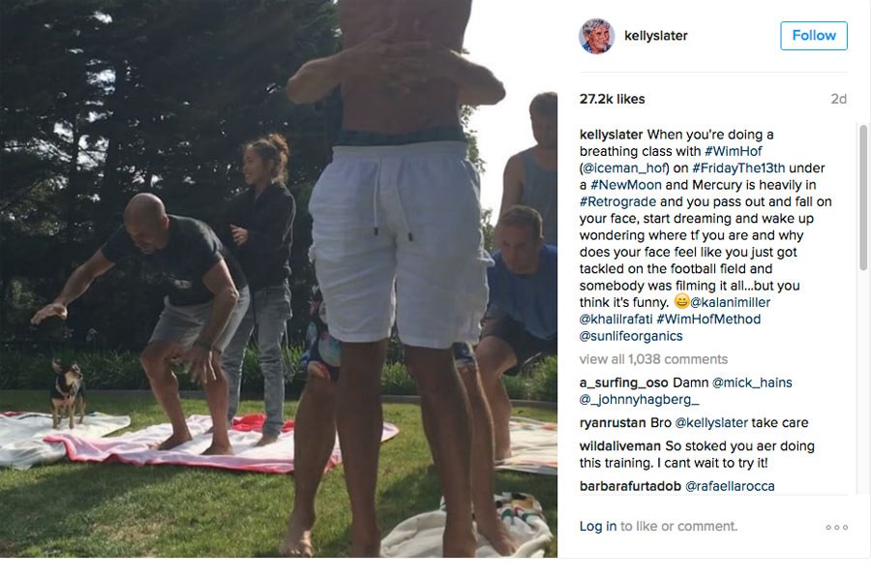Open the @sunlifeorganics mention

(630, 336)
